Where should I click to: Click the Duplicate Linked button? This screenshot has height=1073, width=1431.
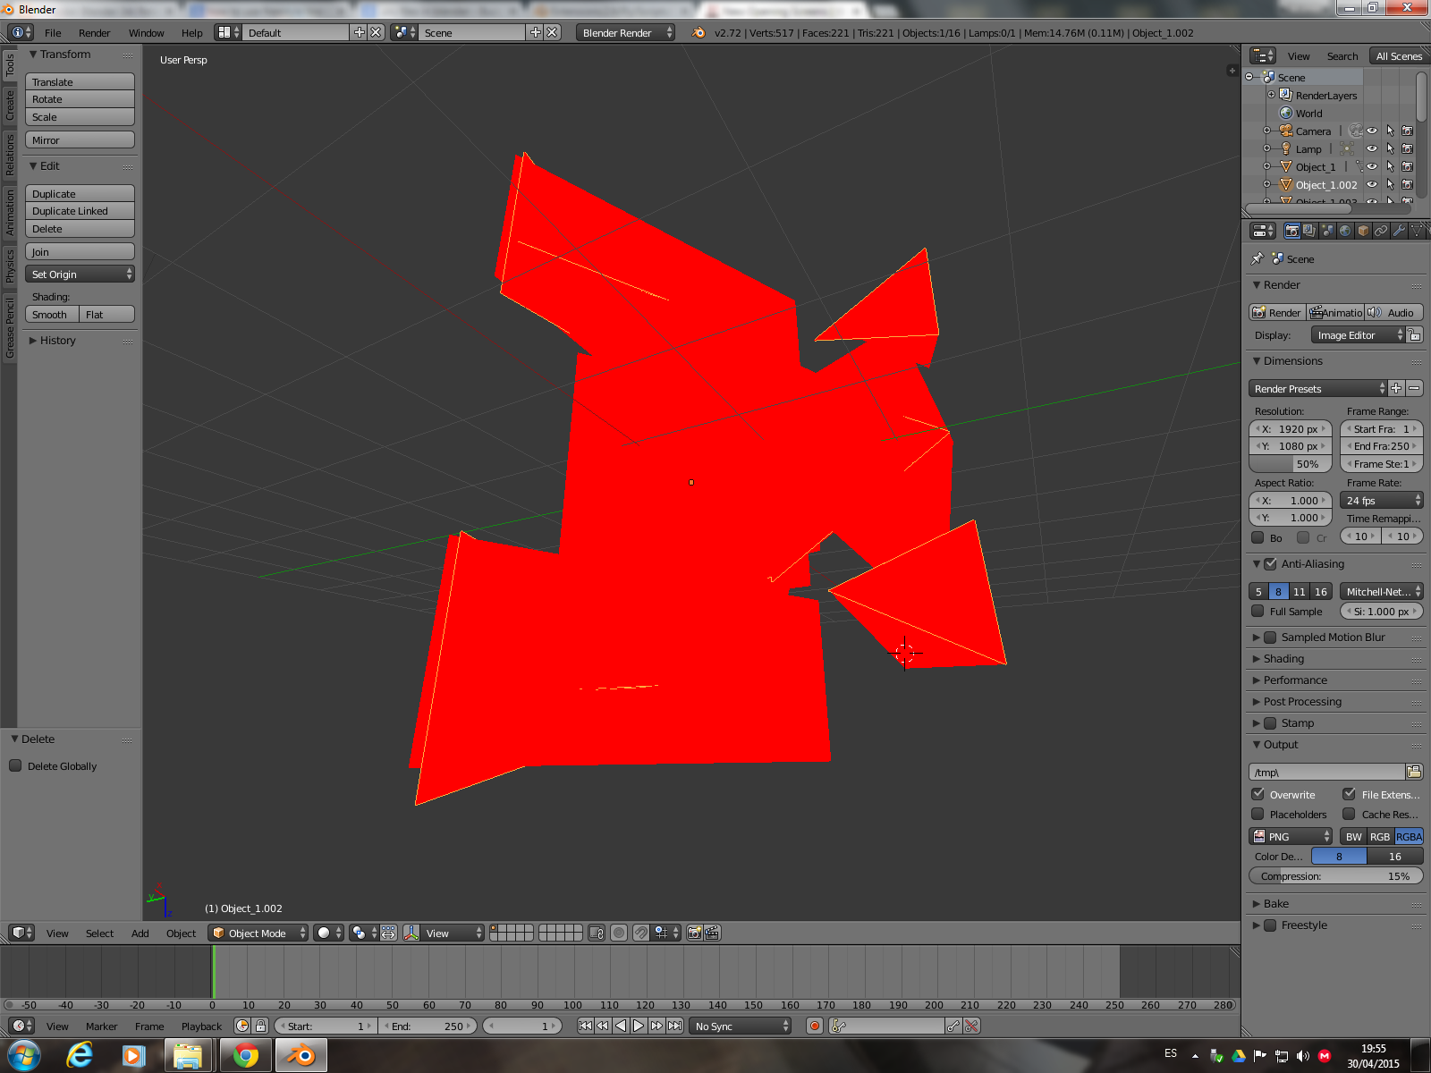(x=80, y=211)
